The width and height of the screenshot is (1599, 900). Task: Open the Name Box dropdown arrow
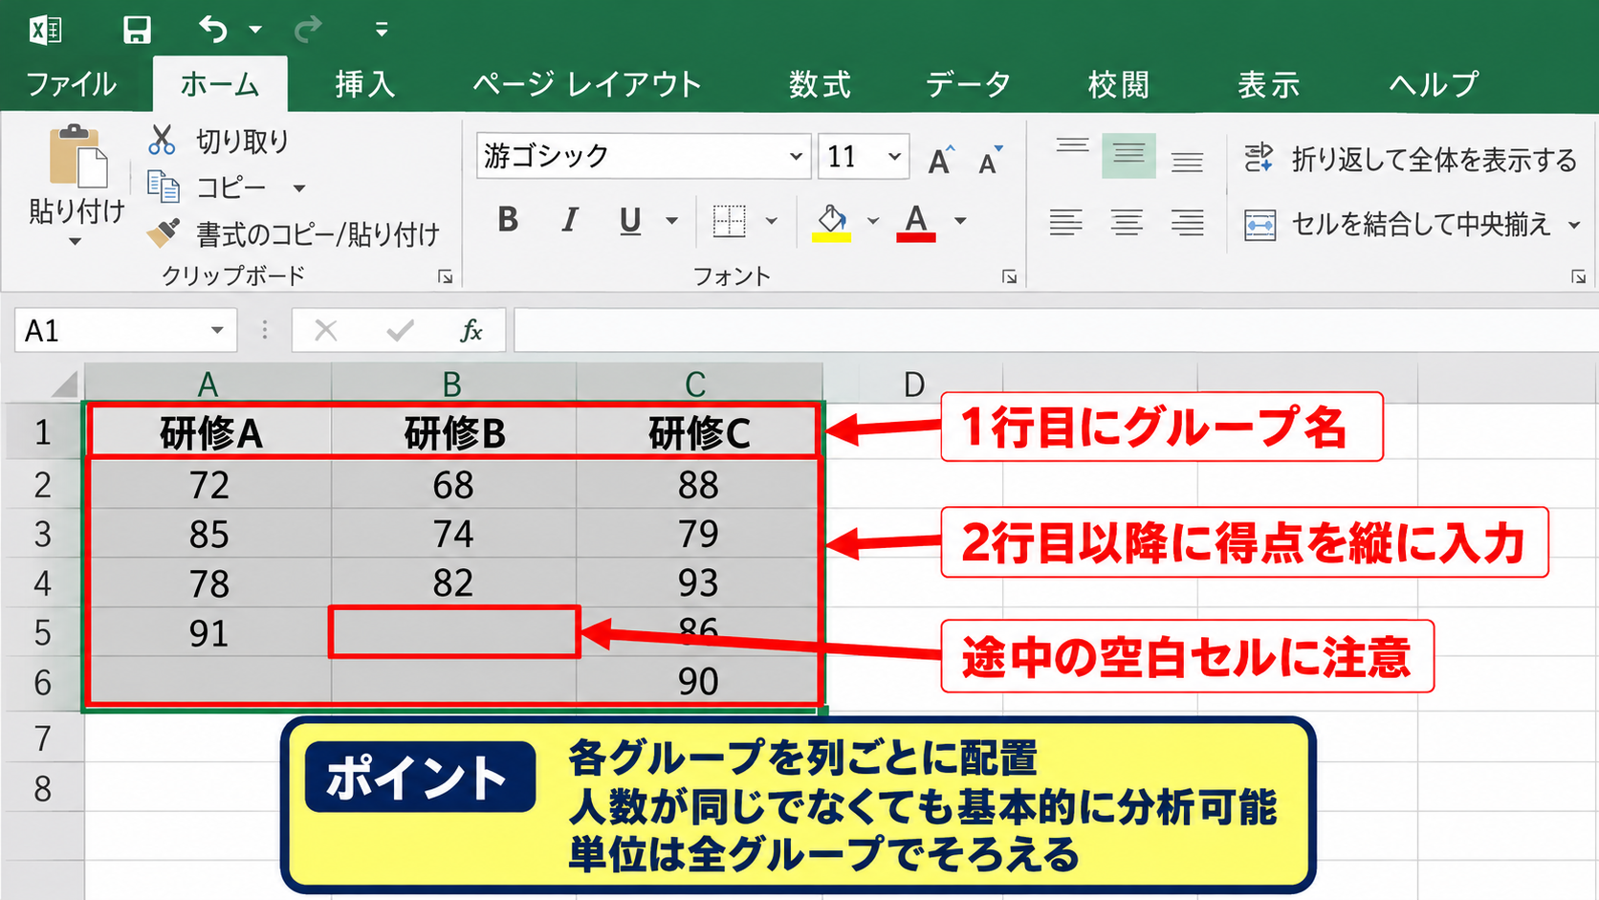click(x=217, y=331)
